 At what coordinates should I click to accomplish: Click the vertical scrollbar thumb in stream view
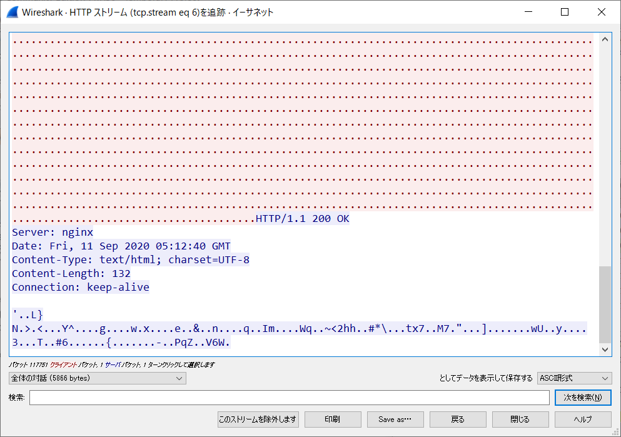click(605, 304)
